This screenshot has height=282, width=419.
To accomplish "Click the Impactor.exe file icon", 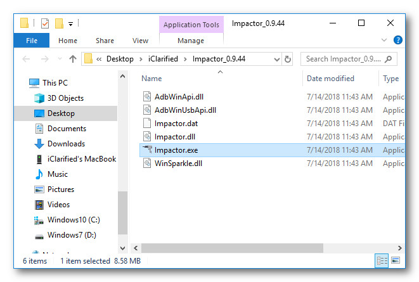I will coord(147,150).
